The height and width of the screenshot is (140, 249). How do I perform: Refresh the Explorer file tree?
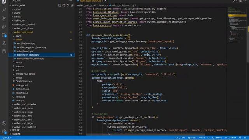(68, 5)
